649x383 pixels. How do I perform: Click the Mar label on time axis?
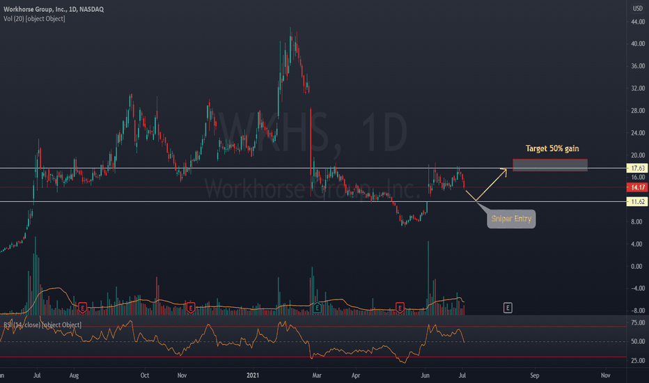coord(317,375)
